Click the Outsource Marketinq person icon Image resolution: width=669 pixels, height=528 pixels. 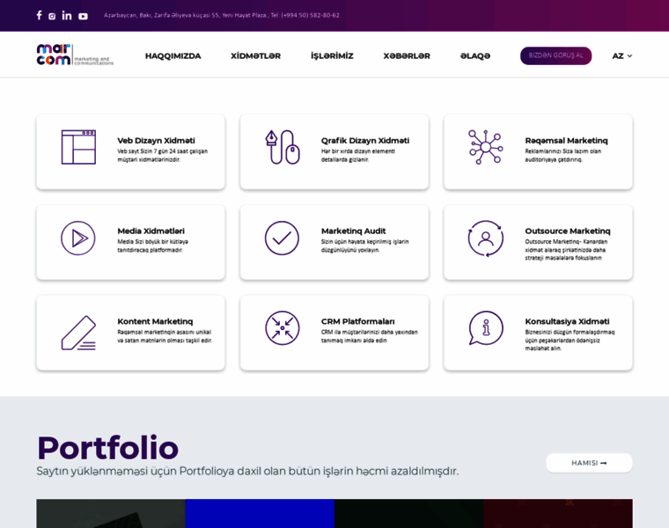(486, 238)
